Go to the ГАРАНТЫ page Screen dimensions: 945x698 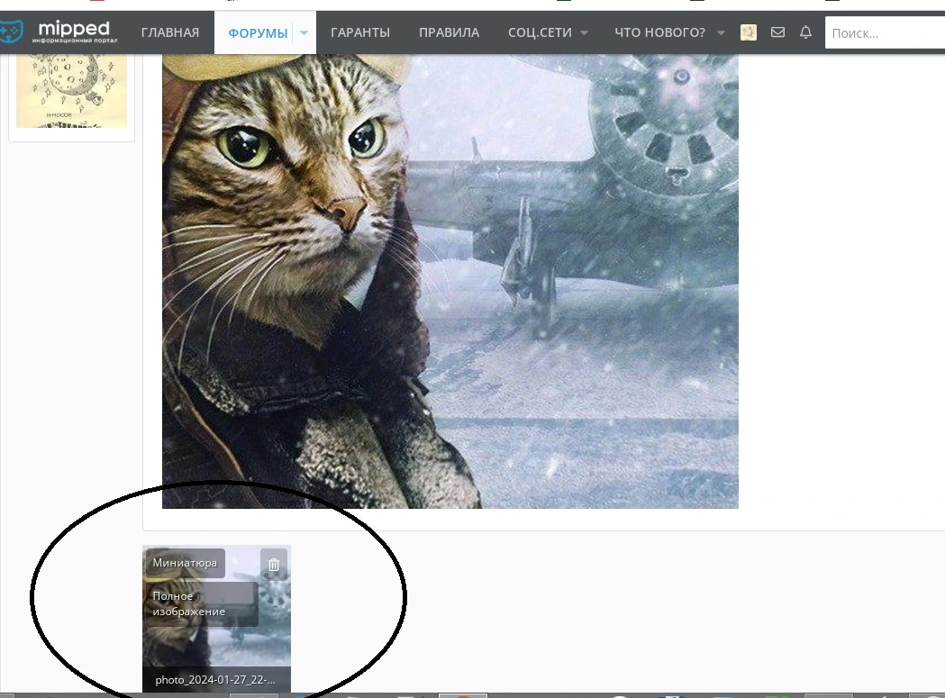(x=359, y=32)
